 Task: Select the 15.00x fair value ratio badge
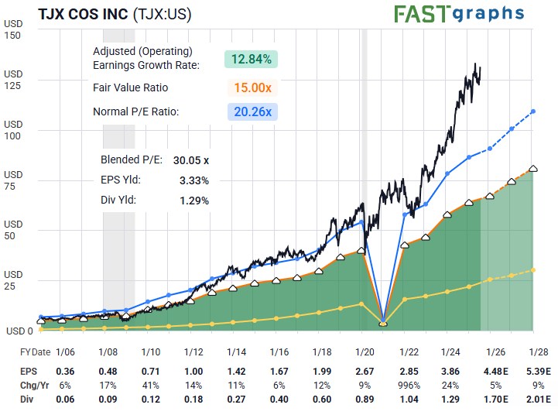point(252,87)
